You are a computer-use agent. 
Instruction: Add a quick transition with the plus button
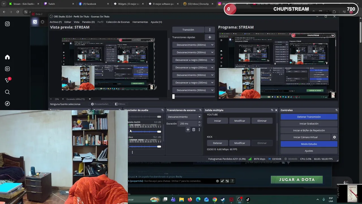(210, 37)
